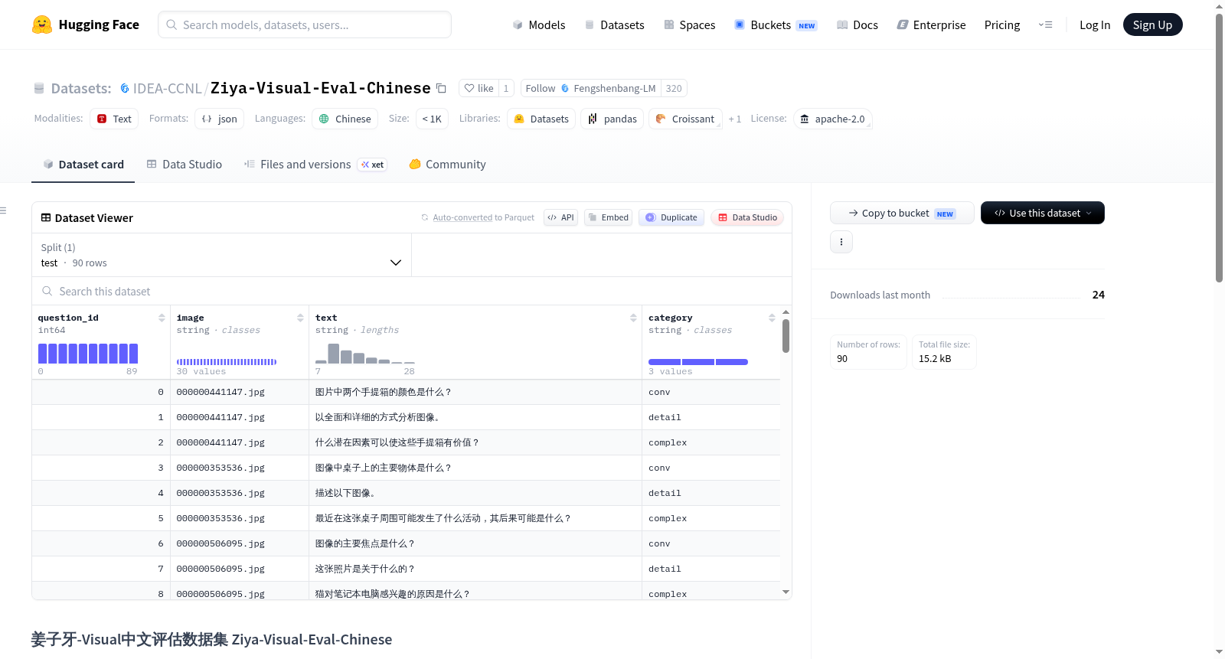Click the Sign Up button

(x=1152, y=24)
